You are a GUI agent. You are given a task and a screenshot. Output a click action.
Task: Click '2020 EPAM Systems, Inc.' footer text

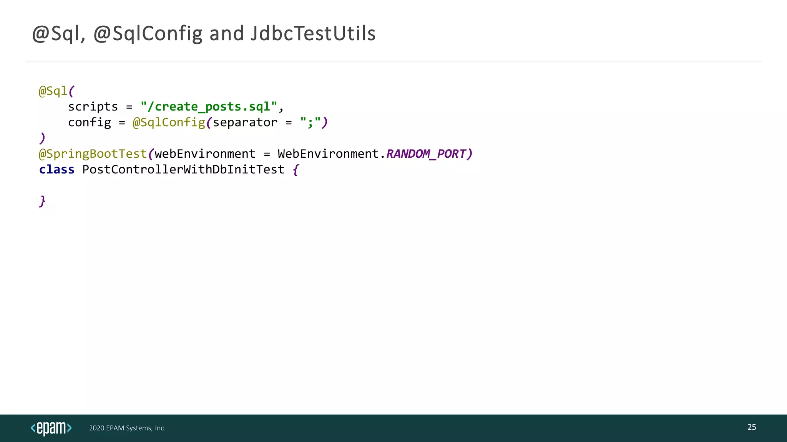click(x=127, y=428)
